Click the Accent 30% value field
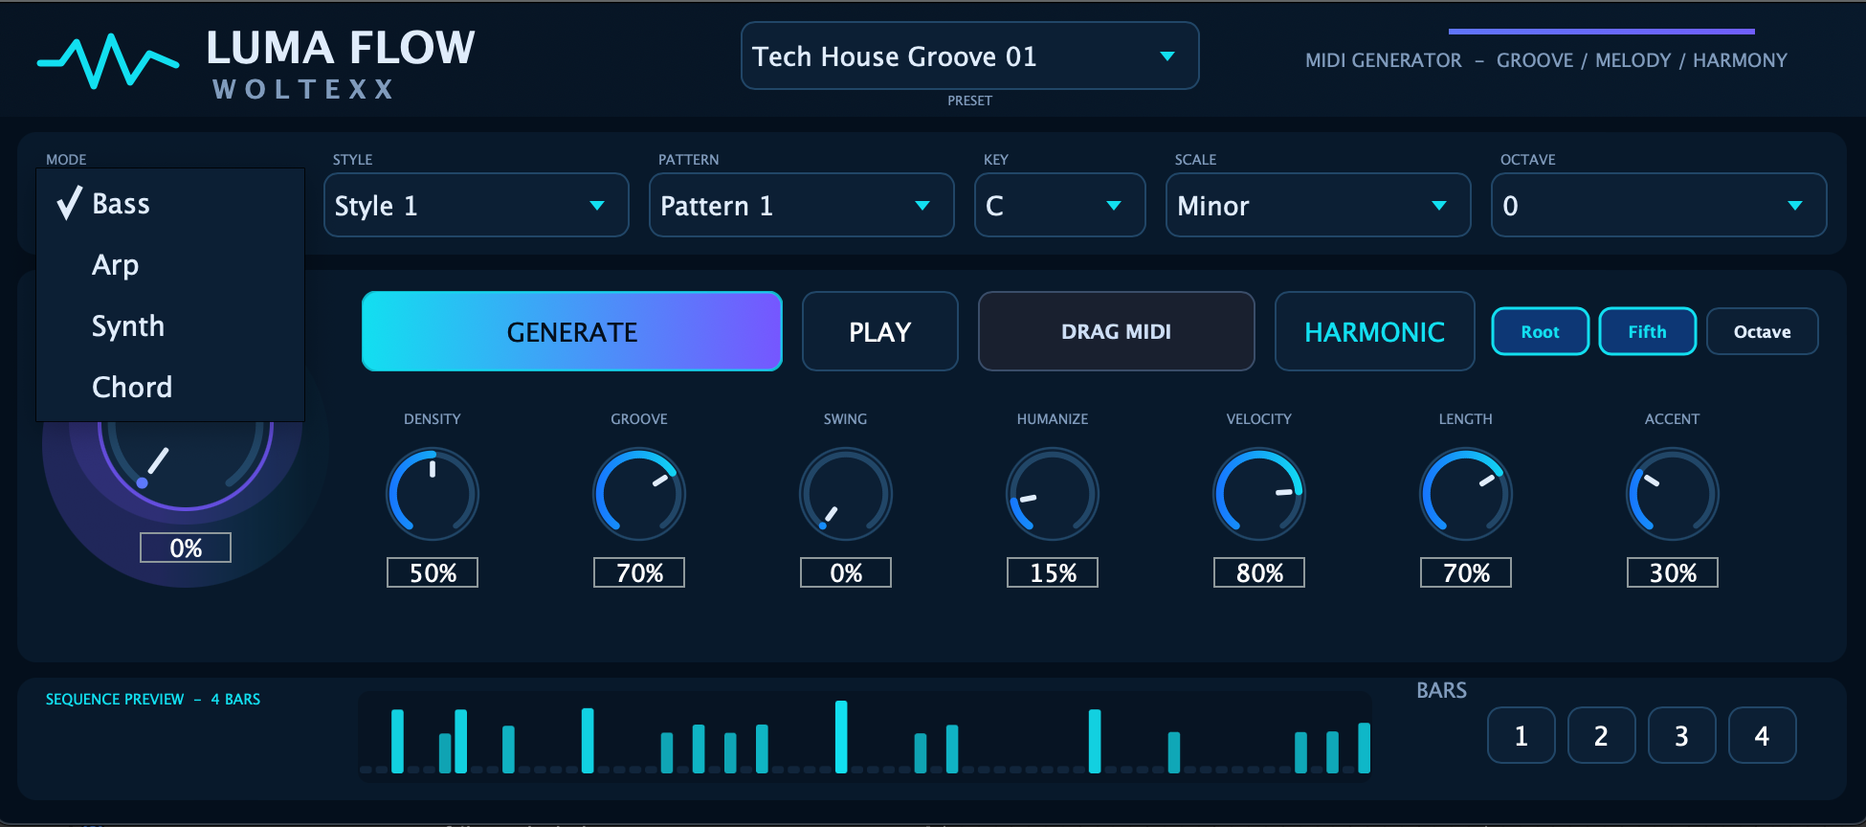 1673,572
